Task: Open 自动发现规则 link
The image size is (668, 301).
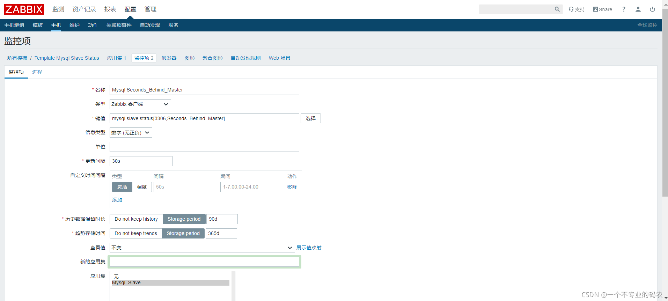Action: coord(246,58)
